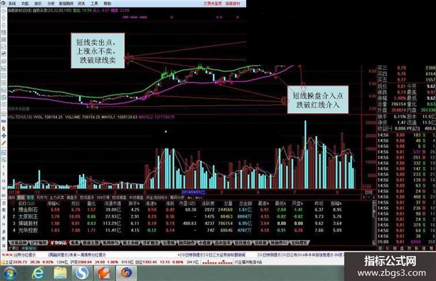Select the trend line chart icon

(4, 47)
